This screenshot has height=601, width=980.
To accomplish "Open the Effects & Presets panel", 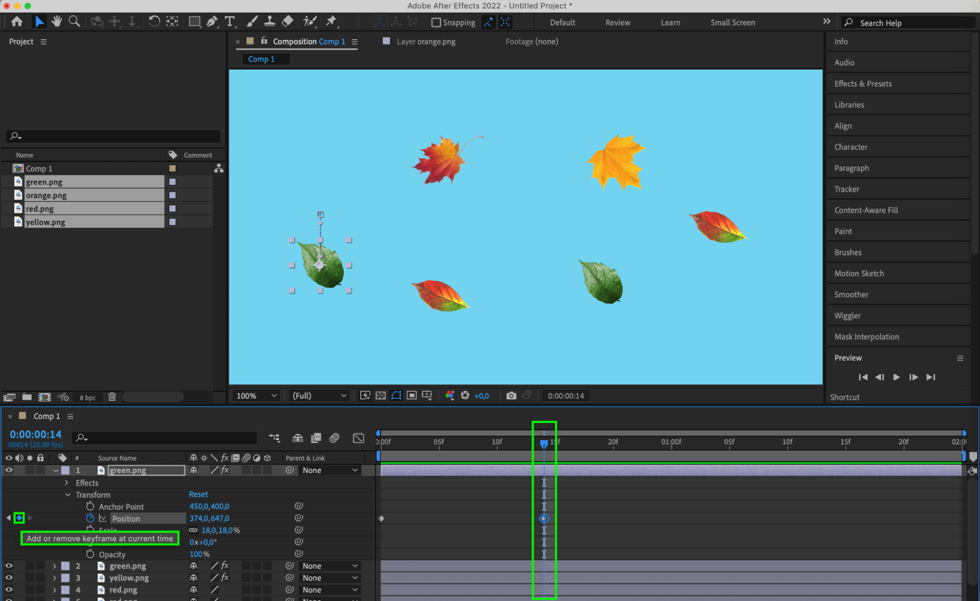I will (863, 84).
